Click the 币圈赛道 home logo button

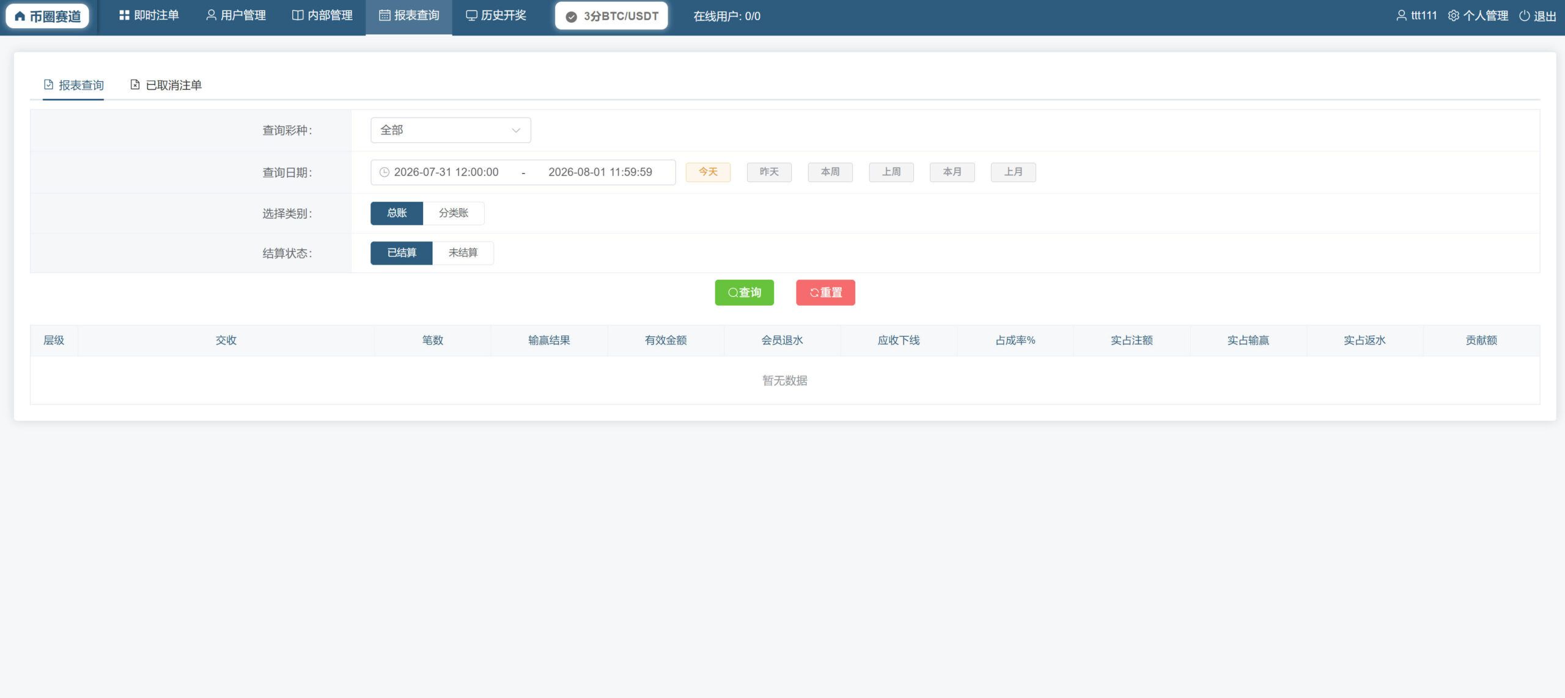[x=48, y=17]
